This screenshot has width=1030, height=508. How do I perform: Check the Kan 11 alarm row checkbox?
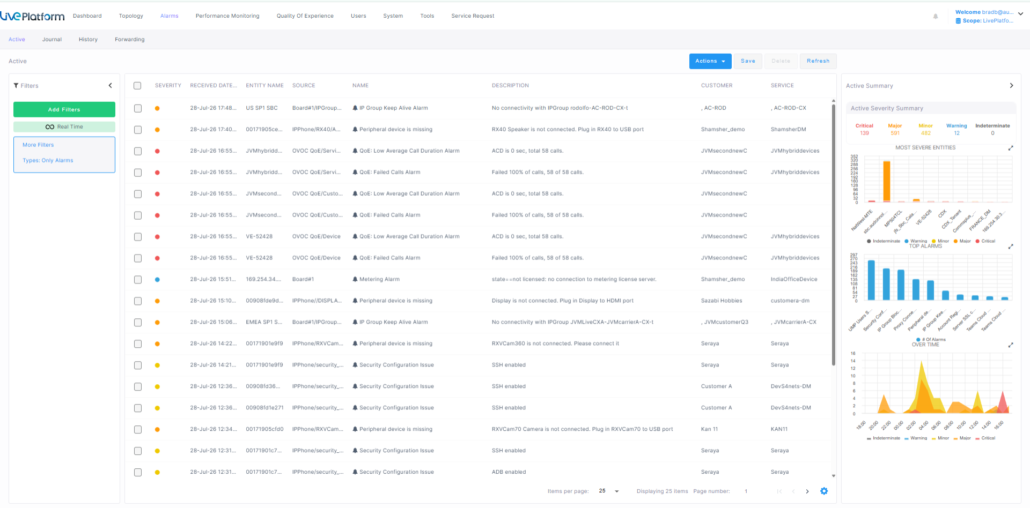tap(138, 430)
